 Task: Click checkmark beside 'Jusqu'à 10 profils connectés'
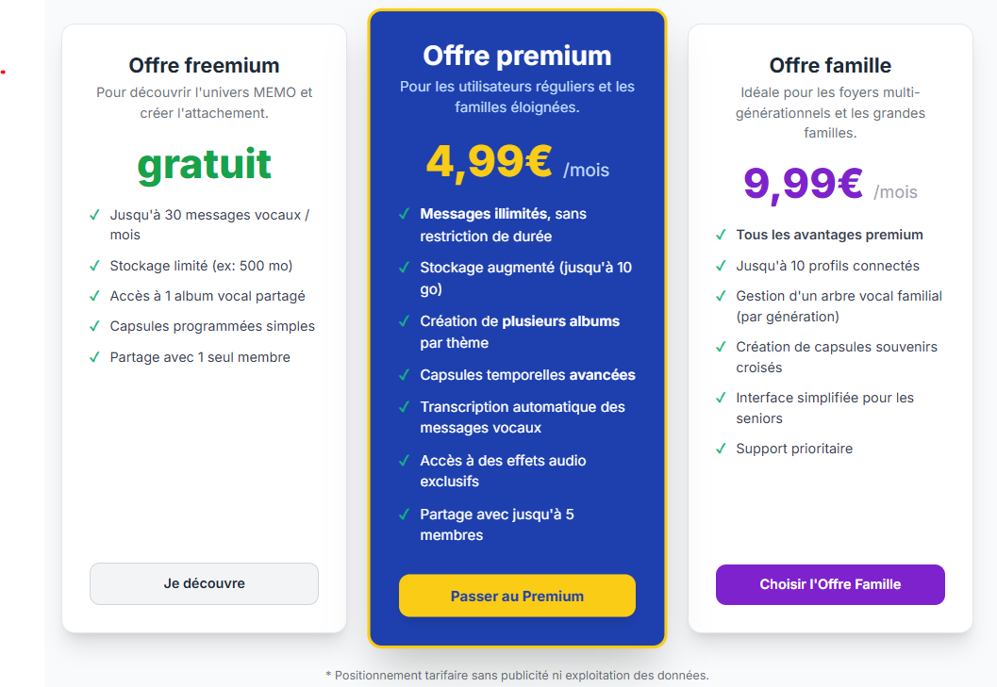click(721, 266)
